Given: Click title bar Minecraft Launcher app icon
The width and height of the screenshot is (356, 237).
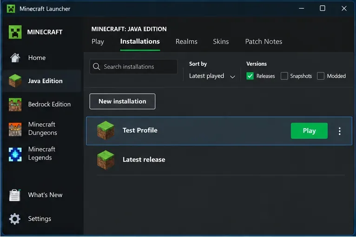Looking at the screenshot, I should [x=11, y=9].
